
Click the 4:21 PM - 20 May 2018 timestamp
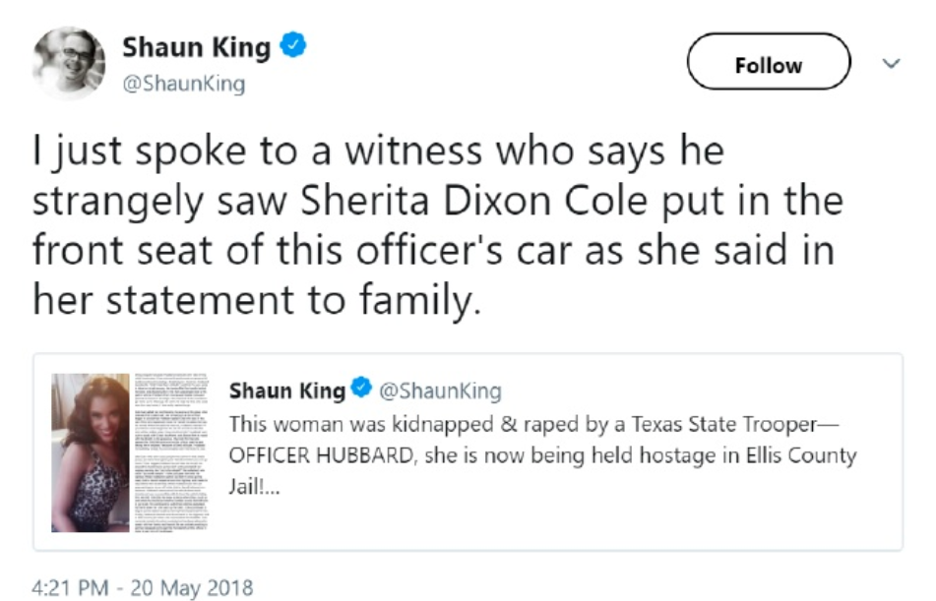click(x=142, y=587)
